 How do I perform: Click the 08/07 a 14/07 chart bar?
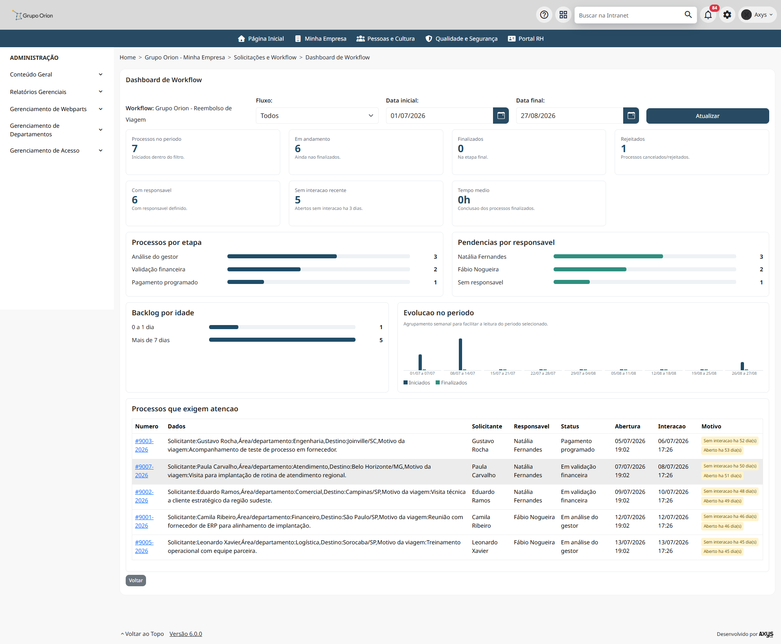(460, 354)
